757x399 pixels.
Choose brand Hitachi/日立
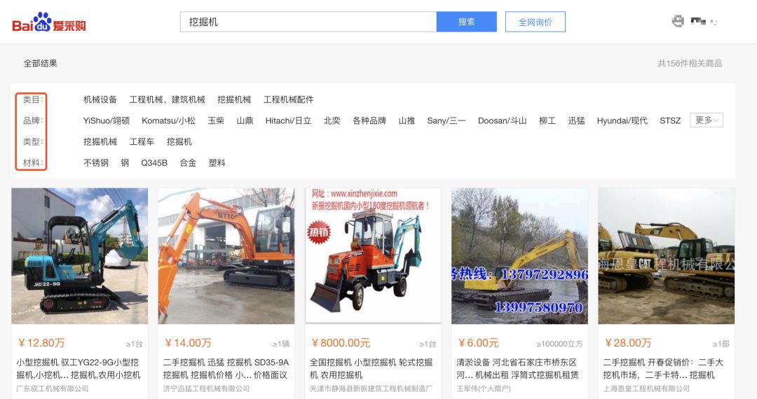(x=288, y=120)
